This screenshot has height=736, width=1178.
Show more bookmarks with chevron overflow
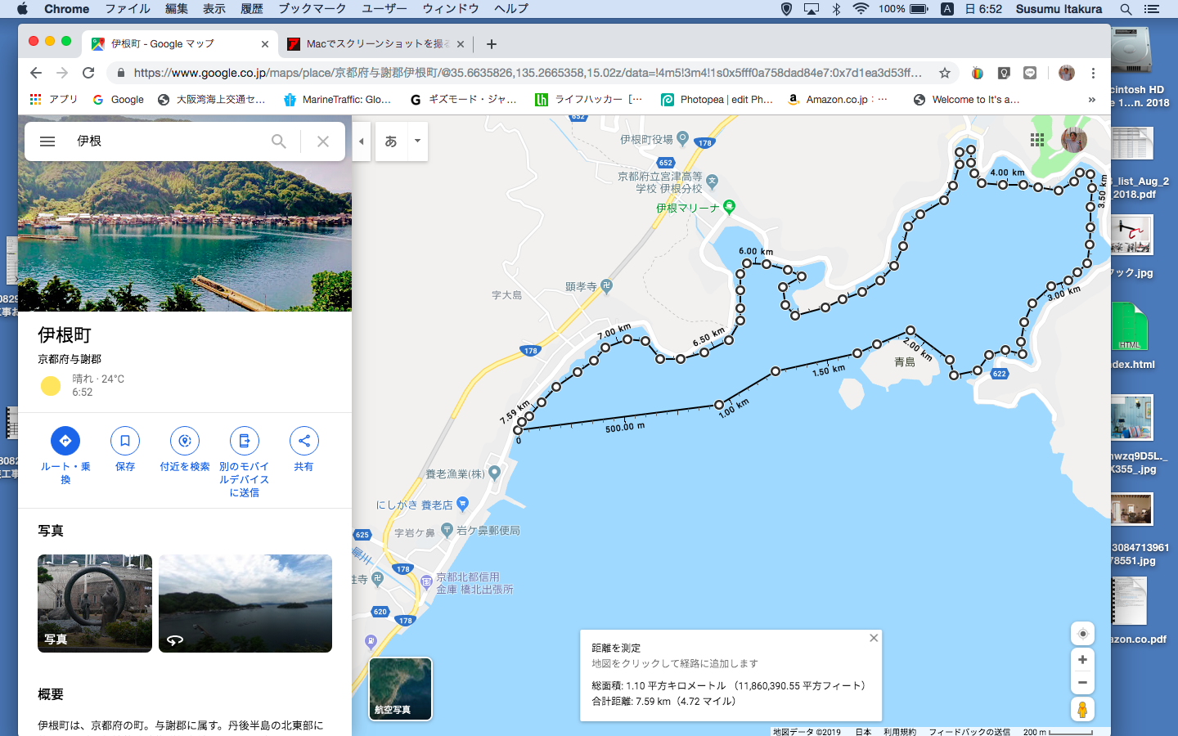click(x=1091, y=100)
